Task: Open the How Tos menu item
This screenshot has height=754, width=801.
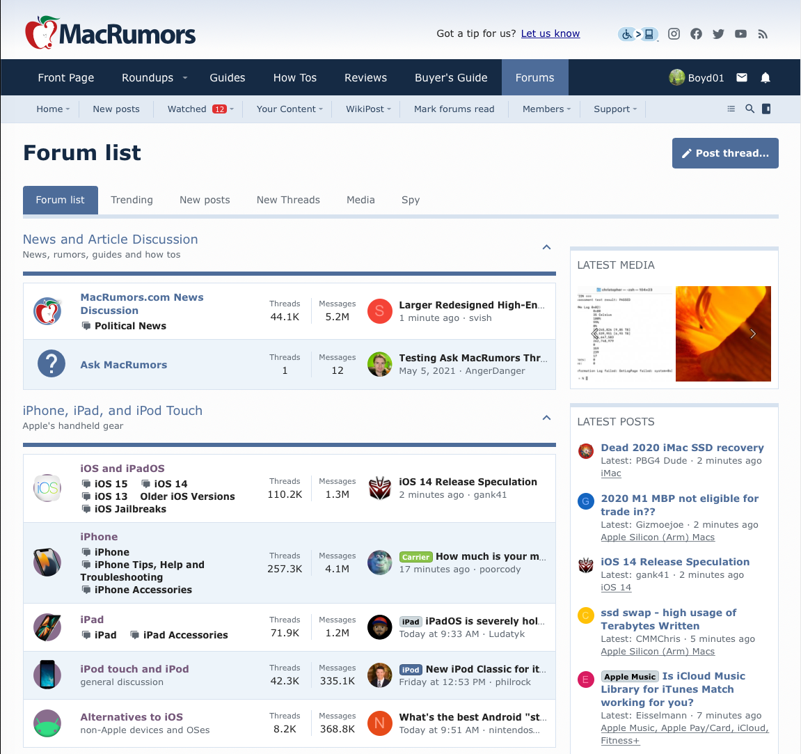Action: tap(295, 78)
